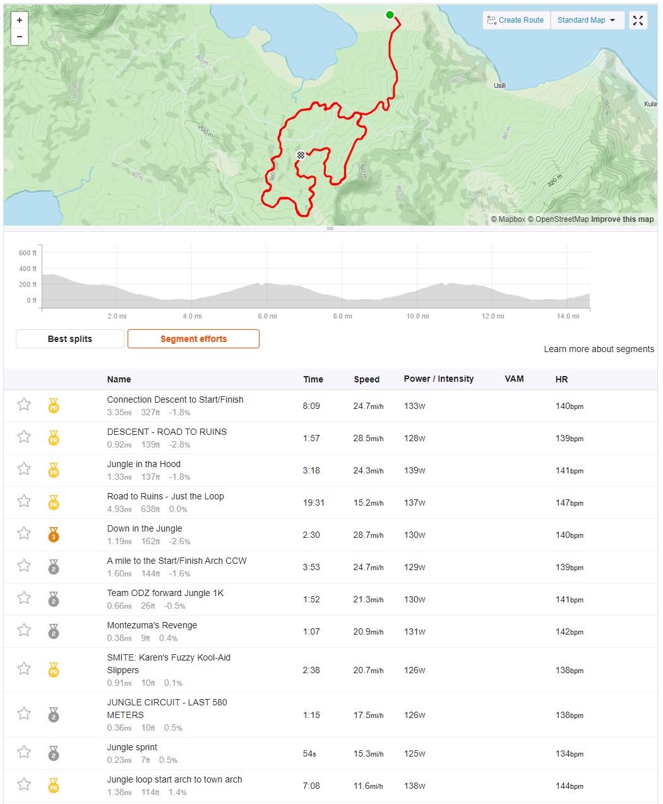663x804 pixels.
Task: Click the Create Route button
Action: coord(516,20)
